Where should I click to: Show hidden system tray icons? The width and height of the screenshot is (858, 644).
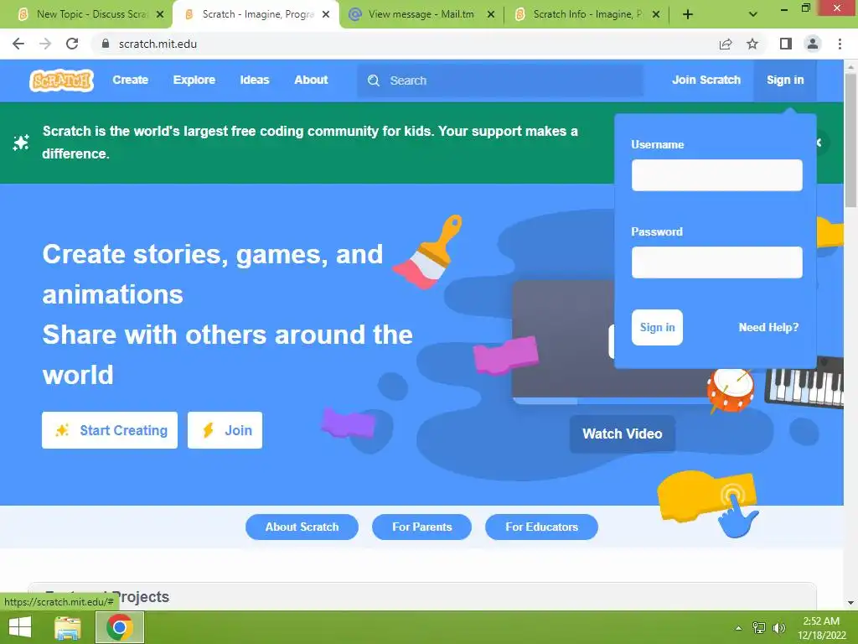click(x=738, y=628)
